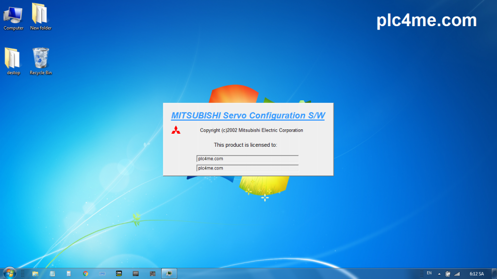The height and width of the screenshot is (279, 497).
Task: Show hidden system tray icons
Action: click(439, 274)
